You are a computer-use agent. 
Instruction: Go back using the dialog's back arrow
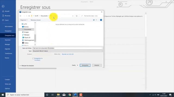tap(21, 16)
